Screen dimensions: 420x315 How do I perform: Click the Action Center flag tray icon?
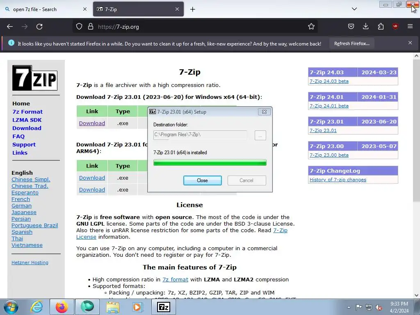358,307
